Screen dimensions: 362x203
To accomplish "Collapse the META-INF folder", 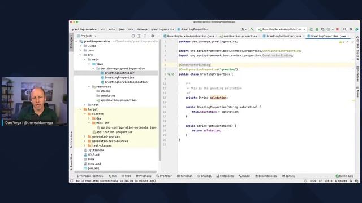I will point(89,123).
